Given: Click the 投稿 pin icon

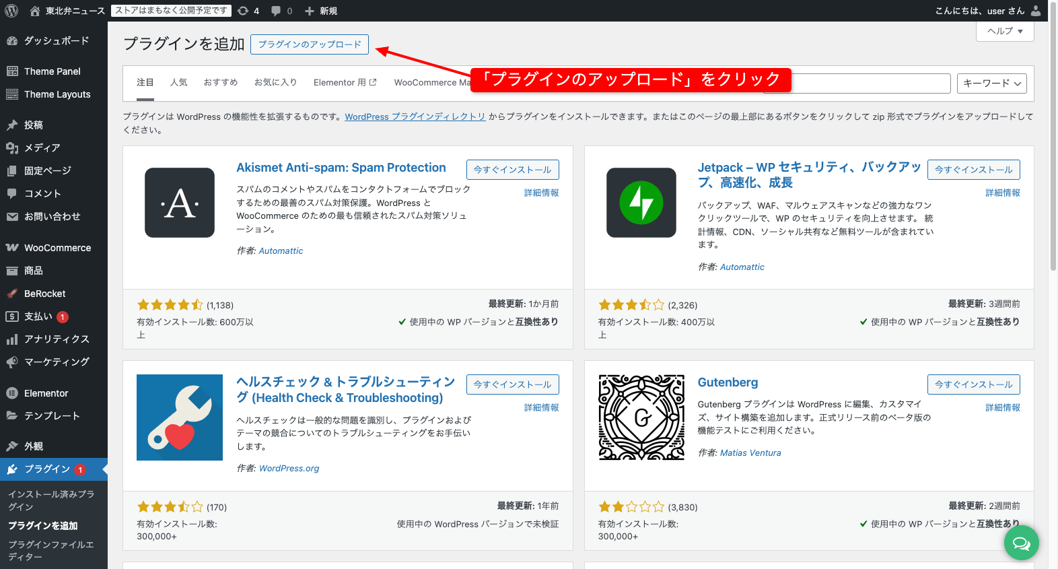Looking at the screenshot, I should [x=12, y=125].
